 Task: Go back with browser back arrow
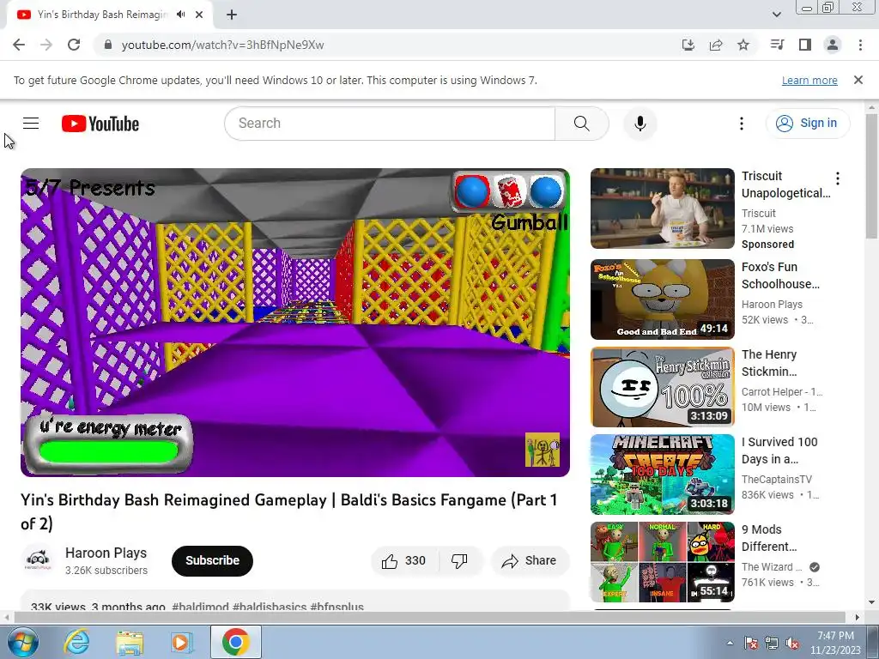19,45
